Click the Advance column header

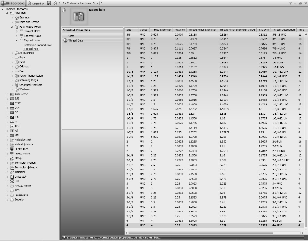pyautogui.click(x=180, y=30)
